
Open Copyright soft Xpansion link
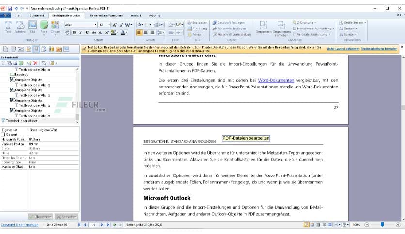(x=20, y=225)
